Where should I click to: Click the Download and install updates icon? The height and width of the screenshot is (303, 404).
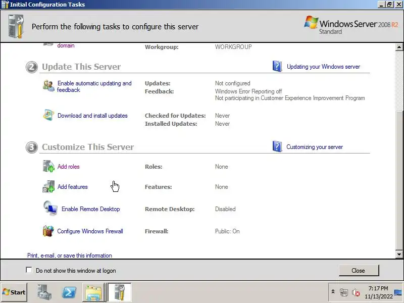pos(48,115)
